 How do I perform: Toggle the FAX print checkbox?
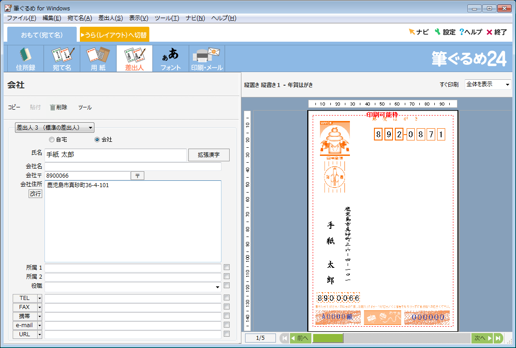pyautogui.click(x=226, y=307)
